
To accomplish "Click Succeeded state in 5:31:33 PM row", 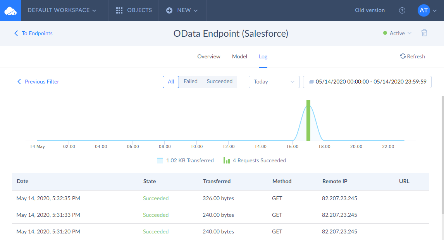I will coord(156,215).
